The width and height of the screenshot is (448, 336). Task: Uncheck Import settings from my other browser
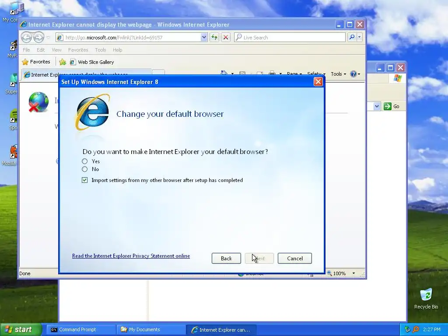tap(84, 180)
